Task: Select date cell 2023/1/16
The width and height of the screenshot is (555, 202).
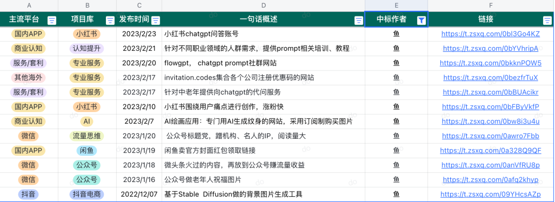Action: [x=139, y=179]
